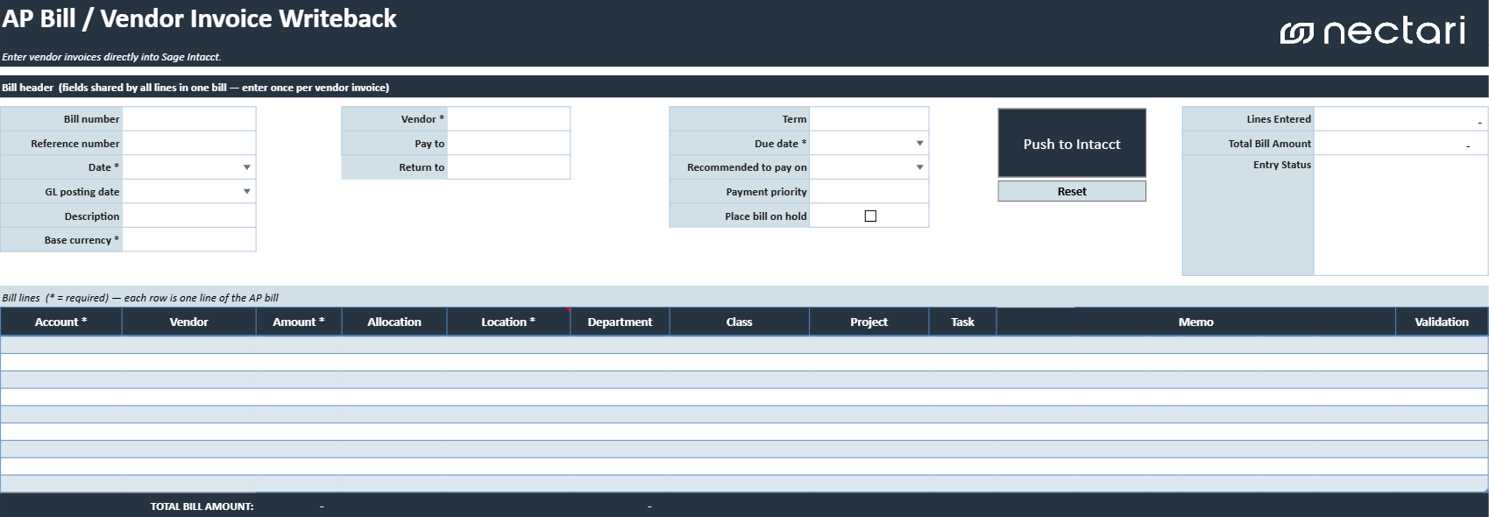1489x517 pixels.
Task: Click the Push to Intacct button
Action: click(x=1072, y=144)
